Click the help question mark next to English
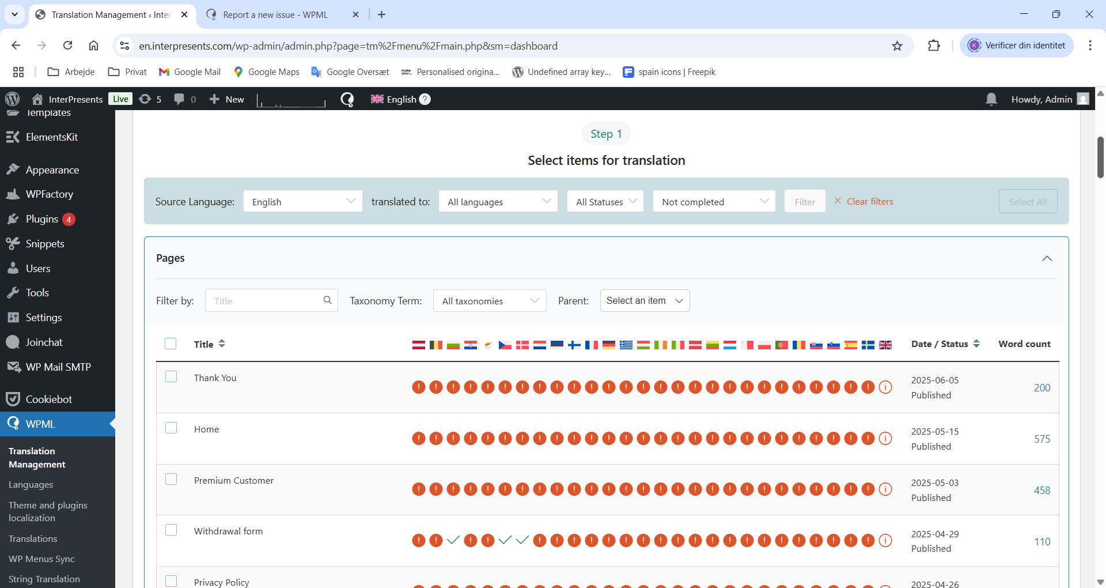Image resolution: width=1106 pixels, height=588 pixels. coord(425,99)
